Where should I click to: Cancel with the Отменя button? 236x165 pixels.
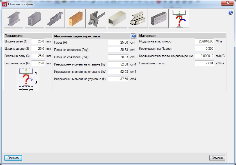(217, 158)
